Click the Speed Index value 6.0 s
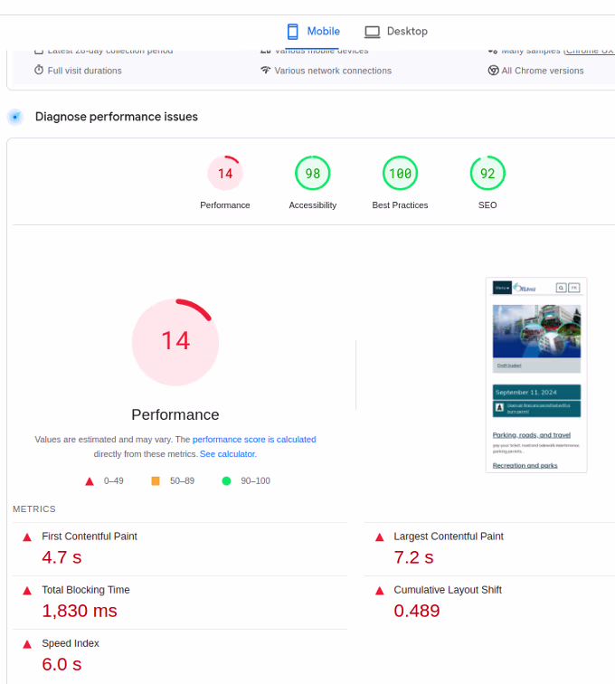This screenshot has width=615, height=684. coord(61,665)
